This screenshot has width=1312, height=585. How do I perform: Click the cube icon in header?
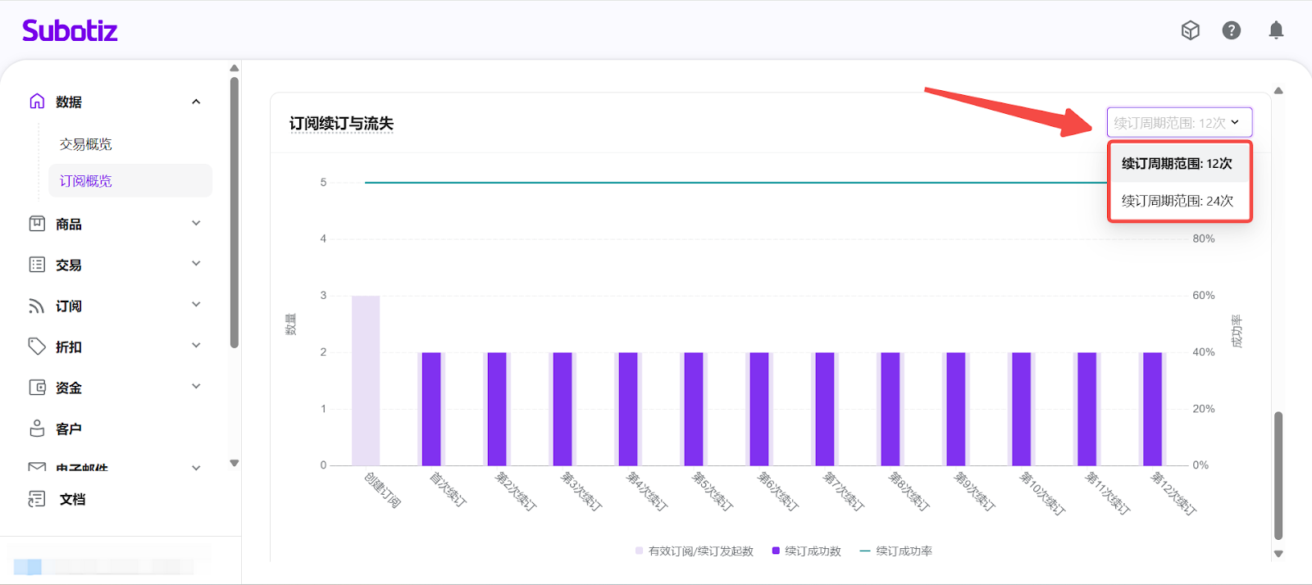coord(1190,30)
